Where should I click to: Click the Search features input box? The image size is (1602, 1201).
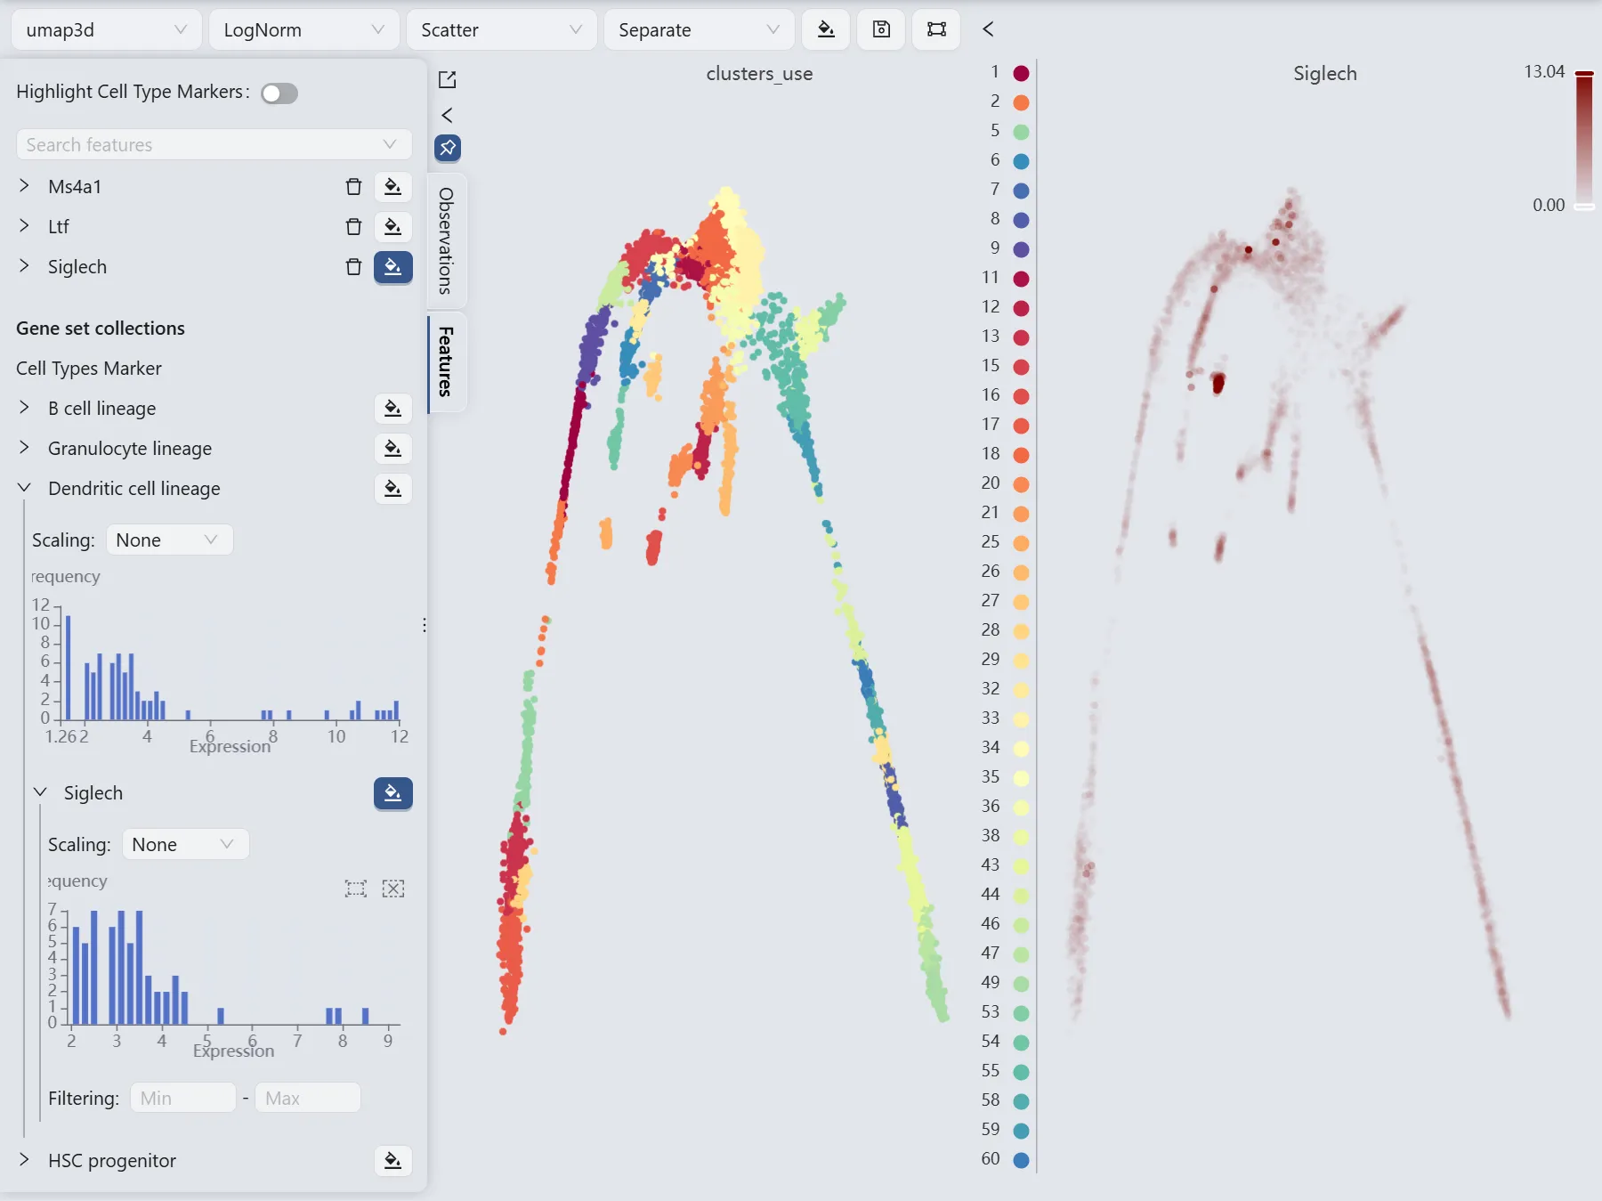coord(200,145)
